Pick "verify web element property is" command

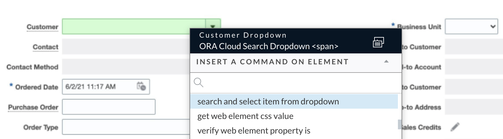254,131
